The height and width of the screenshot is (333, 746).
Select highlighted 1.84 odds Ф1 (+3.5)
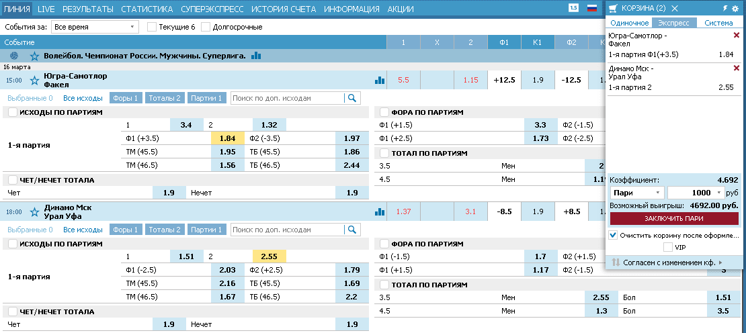(227, 138)
